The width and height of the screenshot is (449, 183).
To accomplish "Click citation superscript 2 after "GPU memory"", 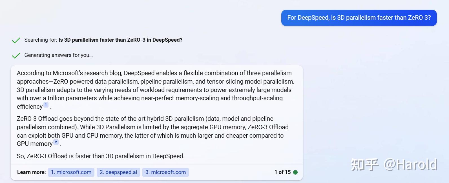I will [56, 142].
